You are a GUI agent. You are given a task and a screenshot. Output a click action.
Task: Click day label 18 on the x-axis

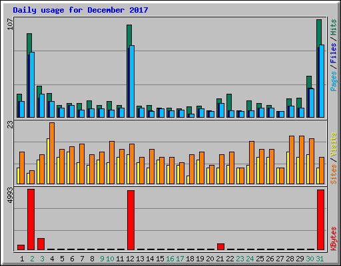pyautogui.click(x=190, y=259)
